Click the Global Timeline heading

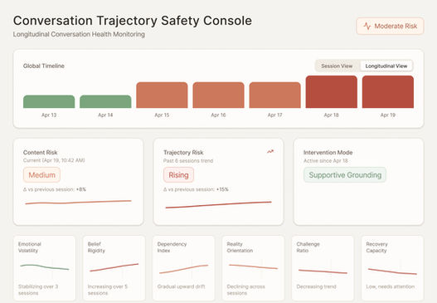[x=44, y=66]
